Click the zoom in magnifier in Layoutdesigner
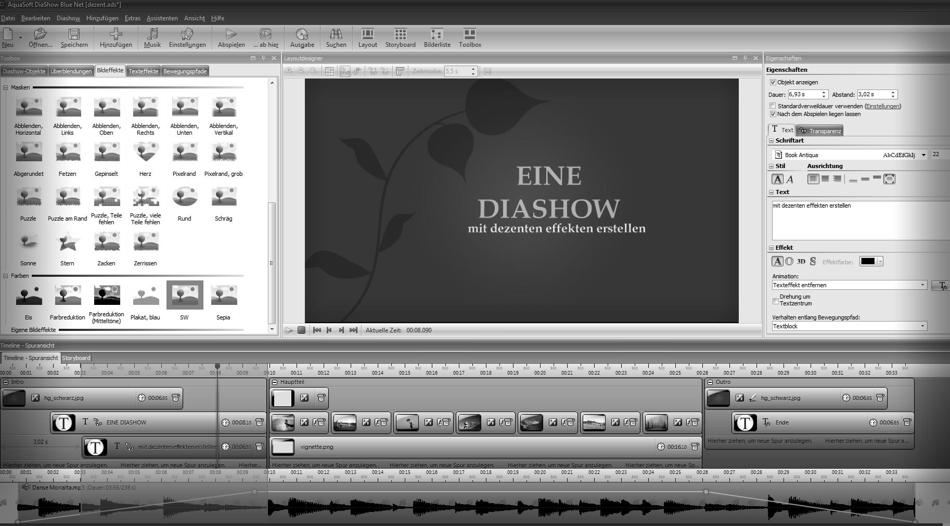The image size is (950, 526). coord(289,71)
